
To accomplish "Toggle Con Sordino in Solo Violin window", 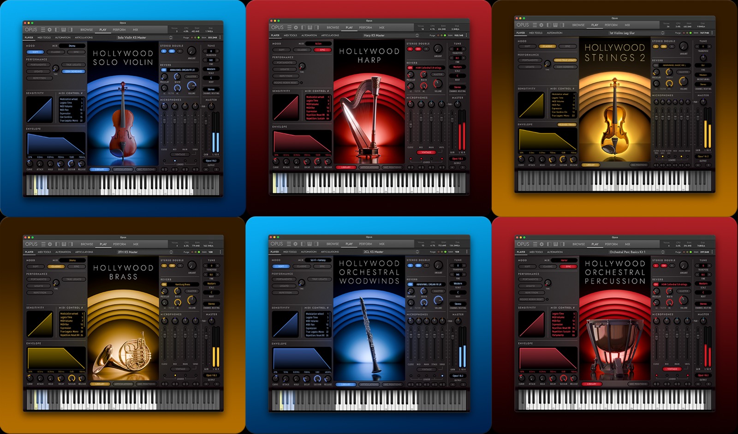I will point(74,72).
